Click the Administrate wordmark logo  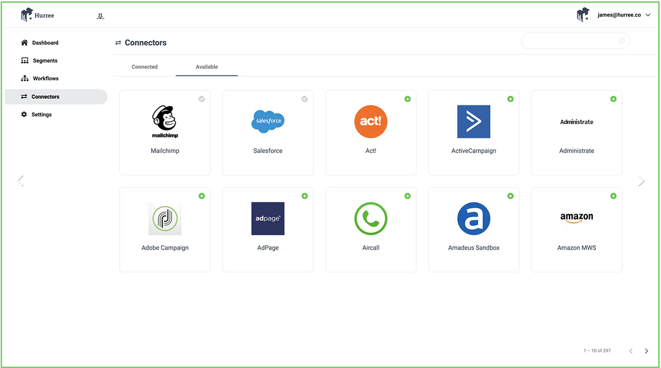click(577, 122)
